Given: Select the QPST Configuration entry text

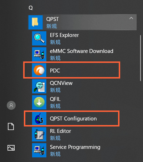Looking at the screenshot, I should click(x=73, y=119).
